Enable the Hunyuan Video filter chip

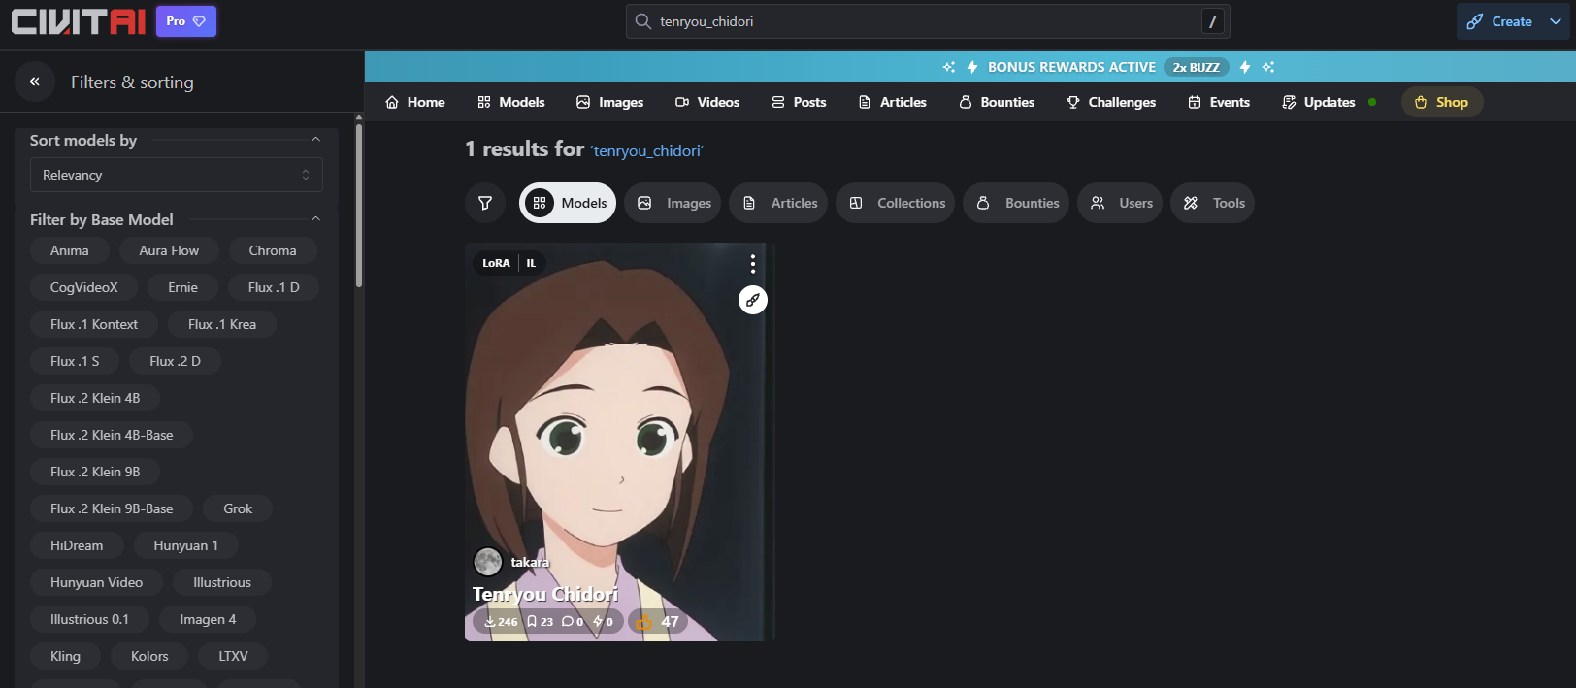(x=96, y=582)
